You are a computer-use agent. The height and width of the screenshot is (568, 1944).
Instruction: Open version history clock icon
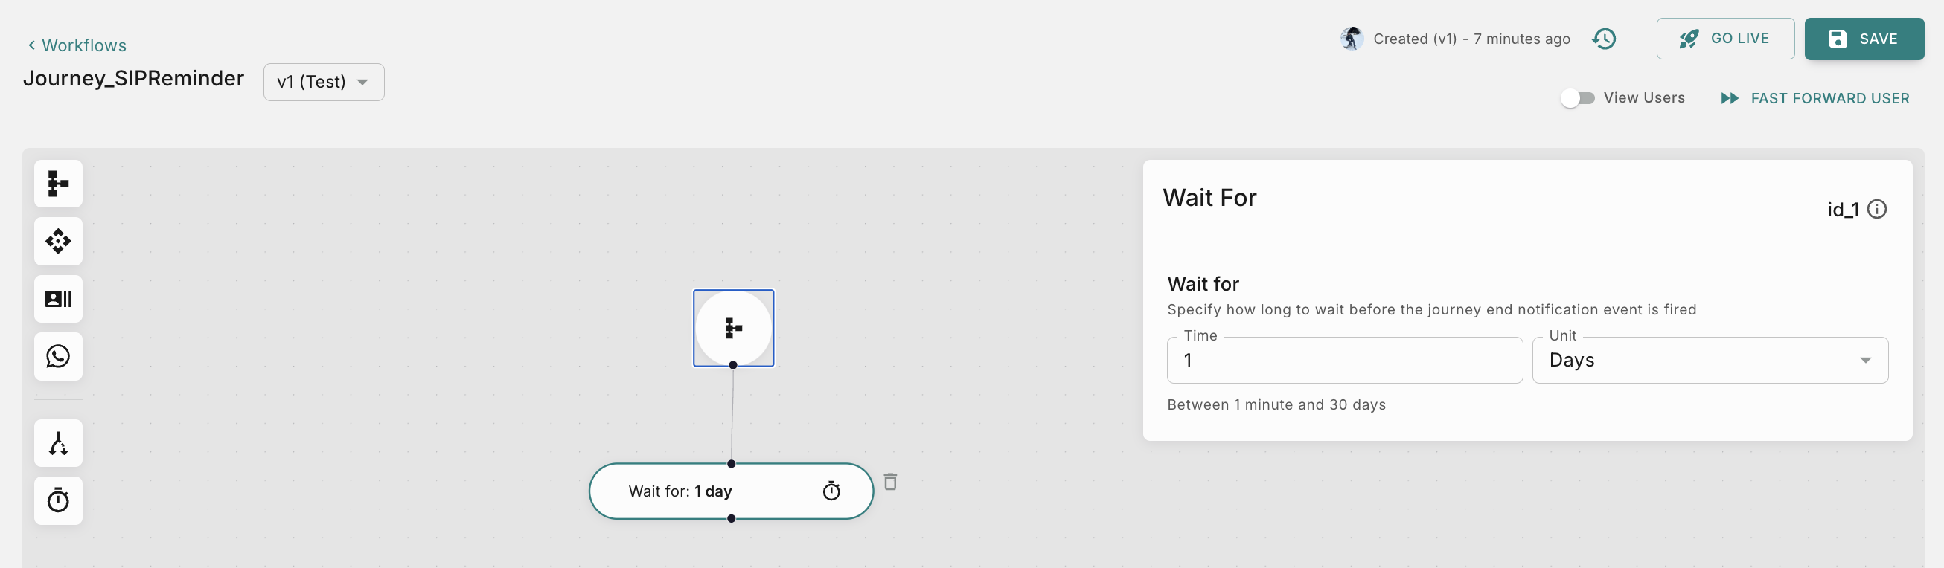coord(1604,39)
